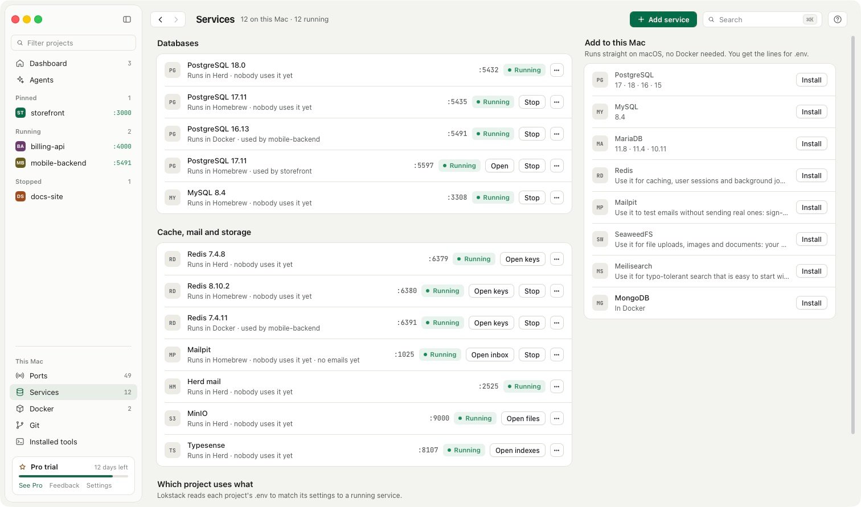The height and width of the screenshot is (507, 861).
Task: Open the help question mark icon
Action: (x=838, y=19)
